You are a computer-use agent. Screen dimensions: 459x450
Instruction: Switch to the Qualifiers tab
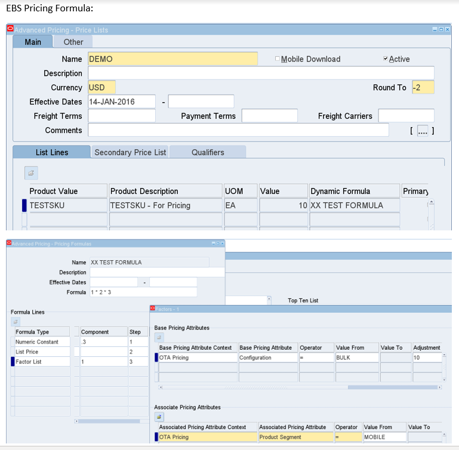[x=208, y=152]
